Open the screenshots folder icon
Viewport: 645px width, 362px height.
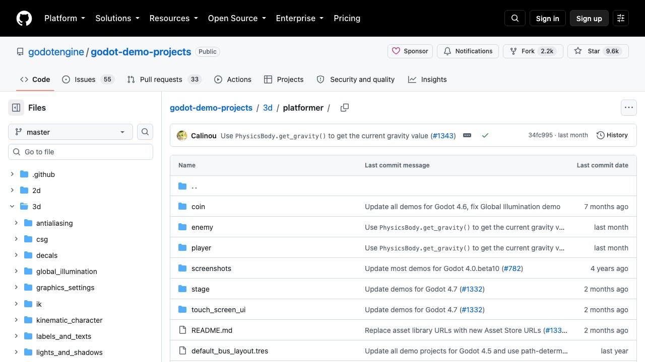[x=182, y=268]
